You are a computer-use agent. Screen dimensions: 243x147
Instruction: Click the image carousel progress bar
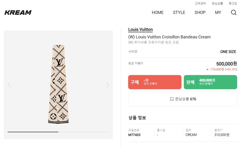58,132
